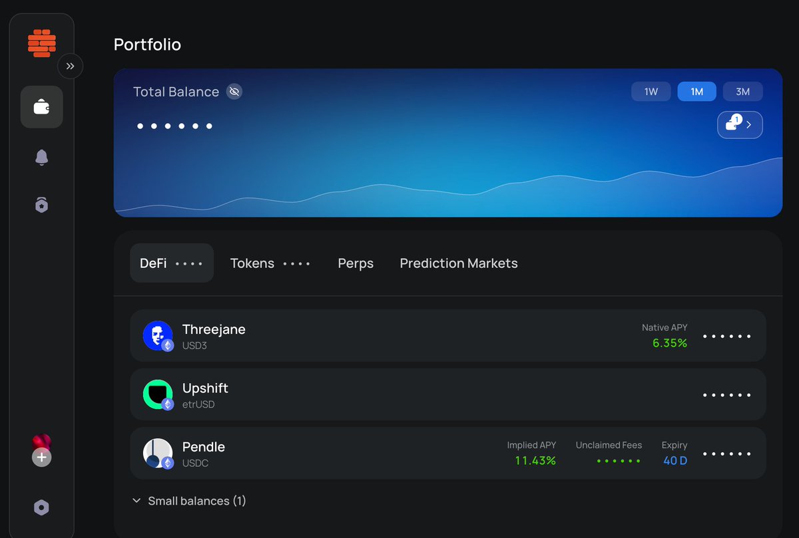Viewport: 799px width, 538px height.
Task: Click the hidden balance on Pendle row
Action: point(727,454)
